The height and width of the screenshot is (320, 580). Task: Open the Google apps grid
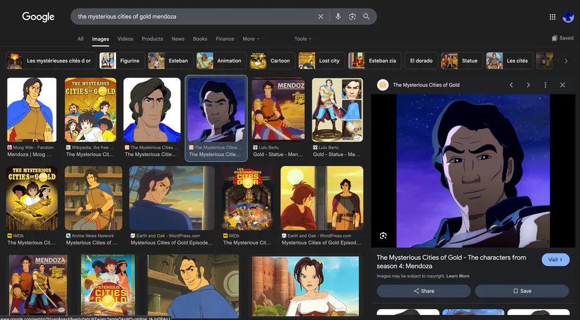pyautogui.click(x=553, y=17)
